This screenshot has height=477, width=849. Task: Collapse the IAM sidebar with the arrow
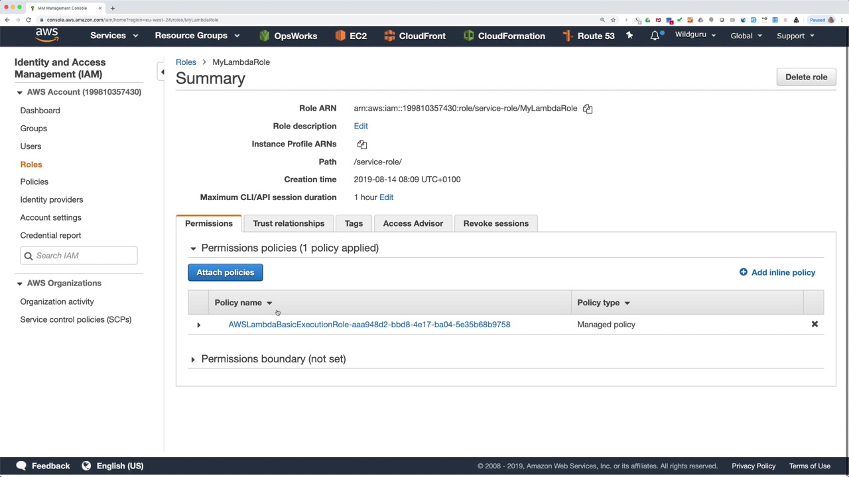pos(163,72)
